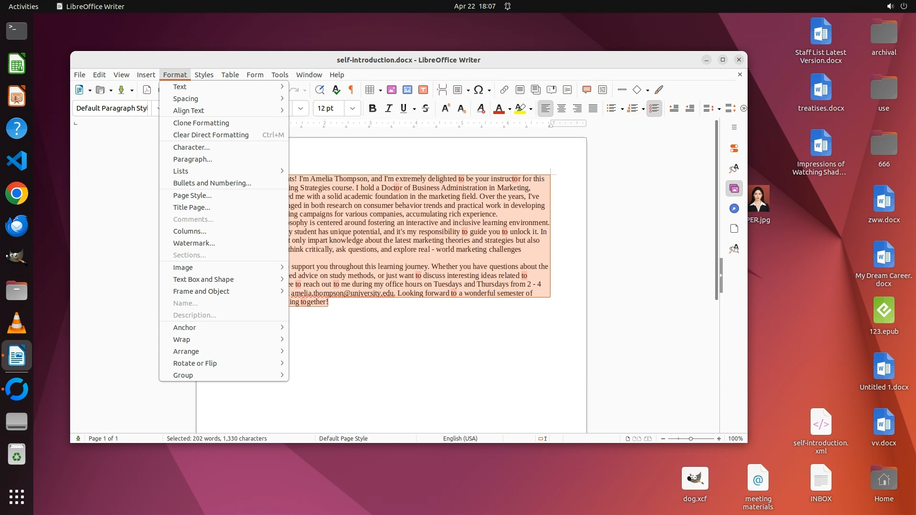Insert a comment from the toolbar
The width and height of the screenshot is (916, 515).
[x=587, y=90]
